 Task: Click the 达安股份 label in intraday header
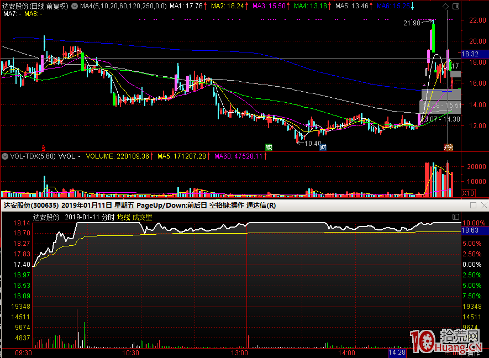tap(46, 217)
